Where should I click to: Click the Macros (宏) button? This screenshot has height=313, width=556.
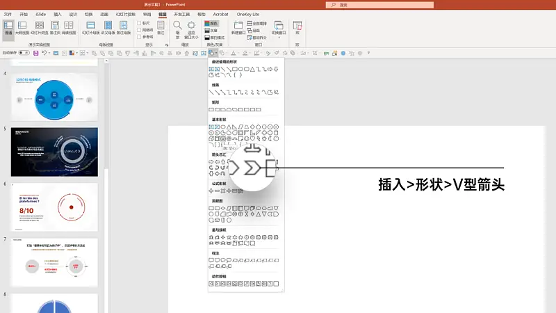pos(297,28)
